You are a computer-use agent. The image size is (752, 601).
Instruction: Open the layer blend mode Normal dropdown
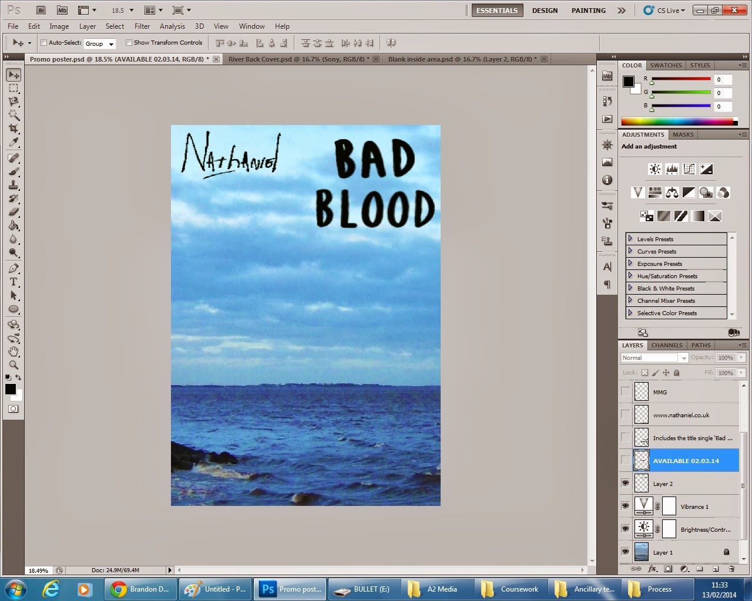click(x=654, y=357)
